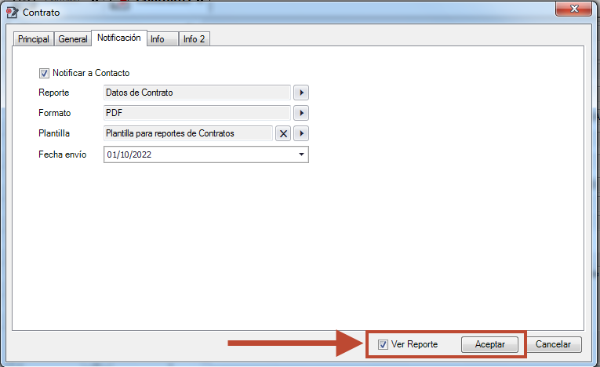
Task: Click the Reporte field label
Action: click(x=53, y=93)
